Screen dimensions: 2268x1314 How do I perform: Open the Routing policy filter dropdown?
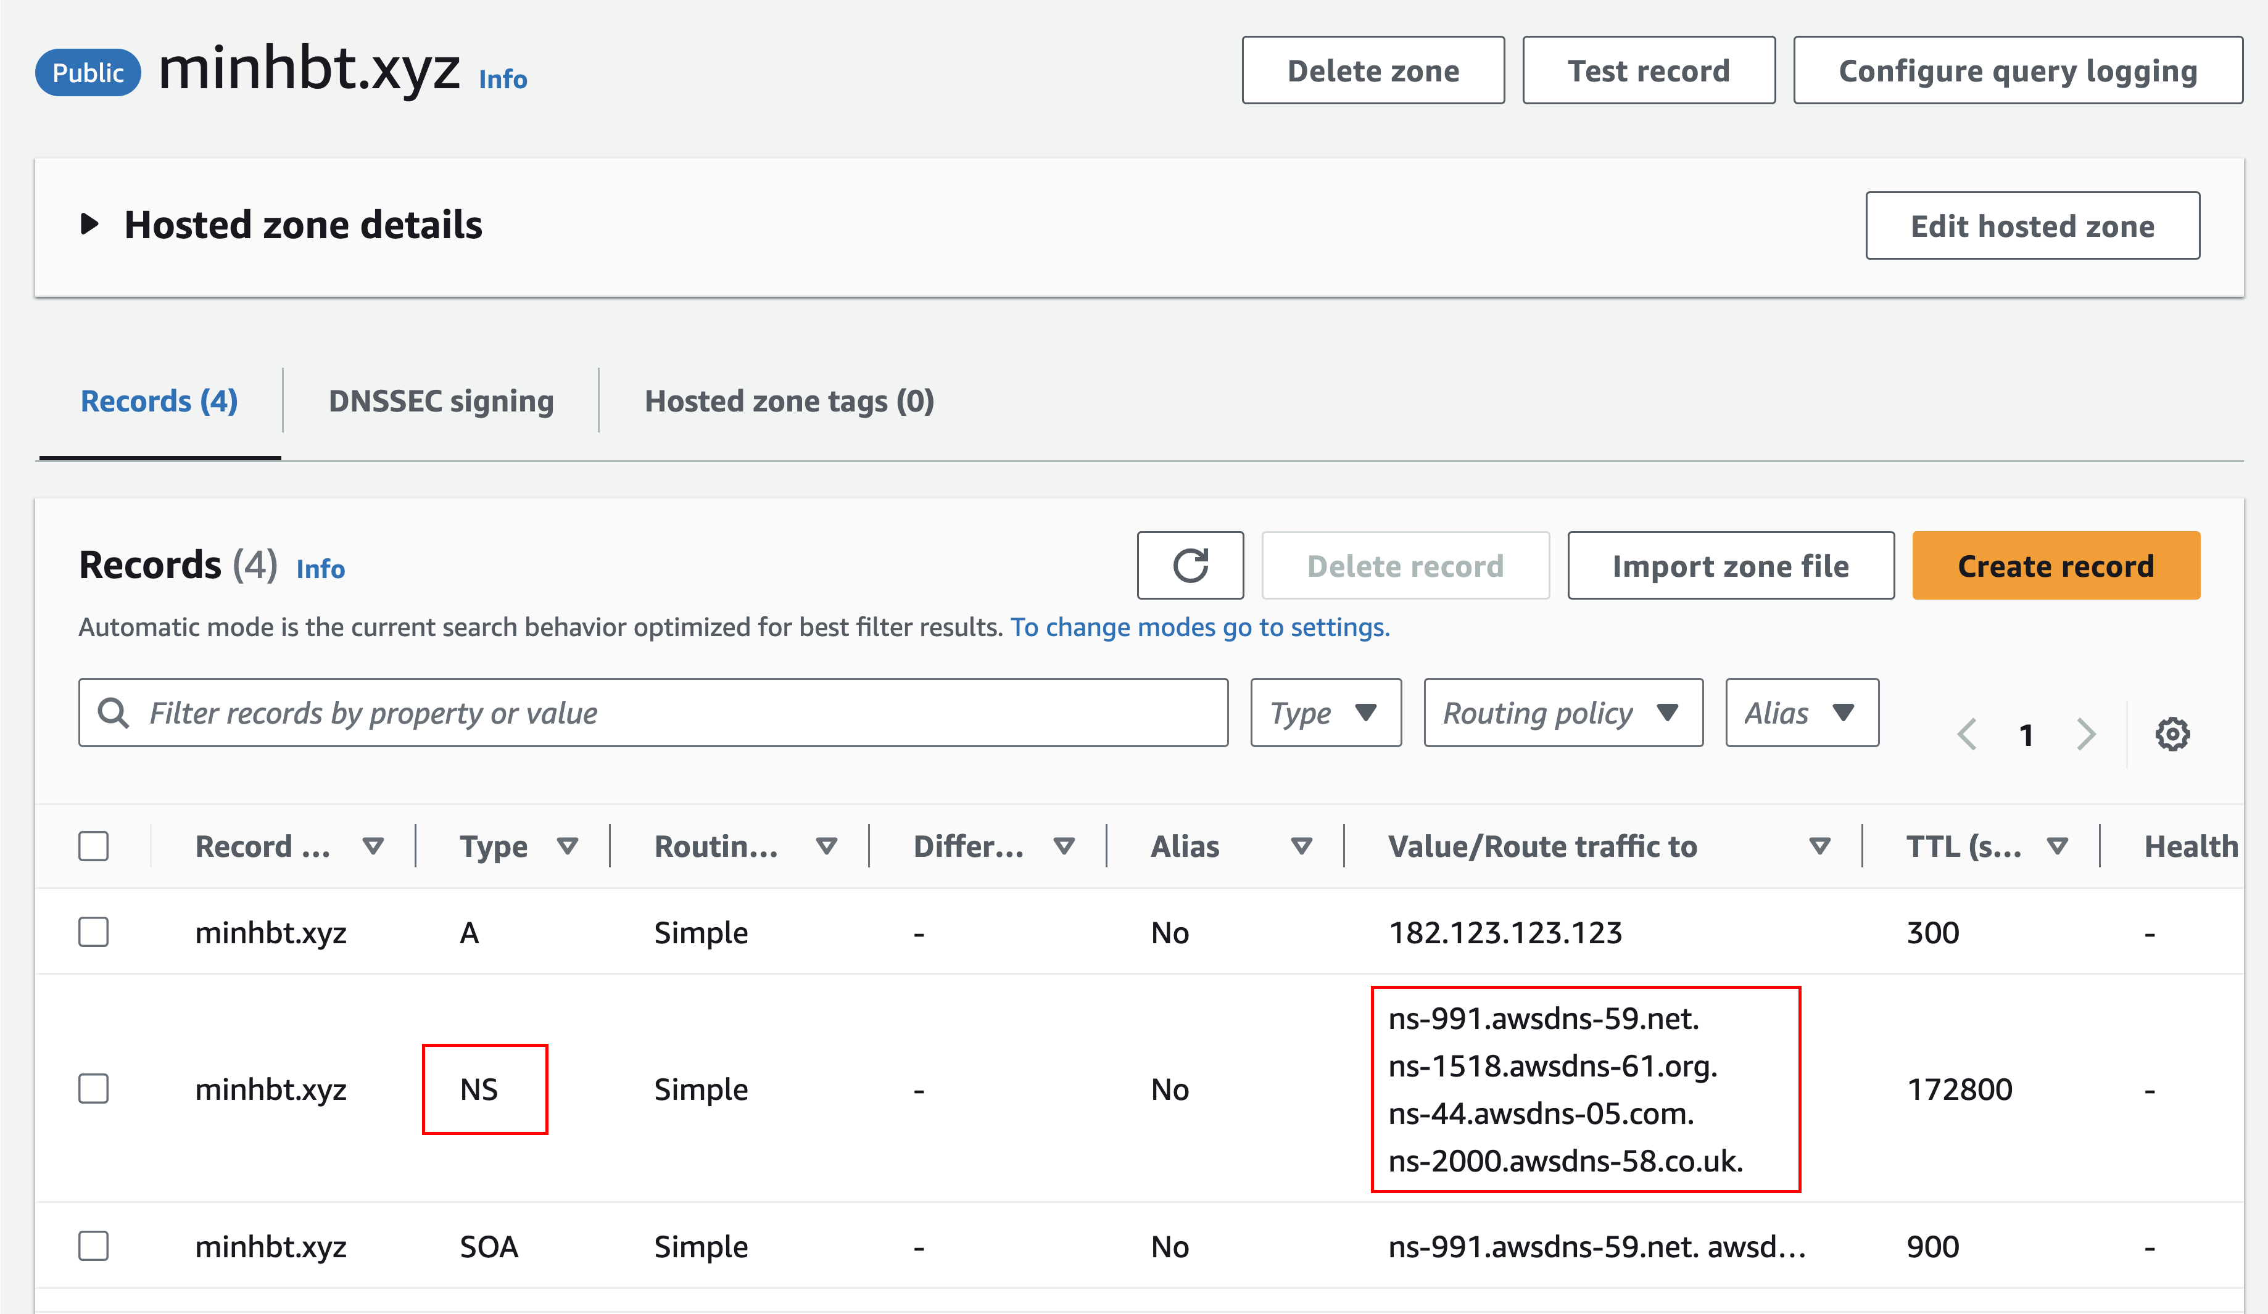coord(1562,713)
